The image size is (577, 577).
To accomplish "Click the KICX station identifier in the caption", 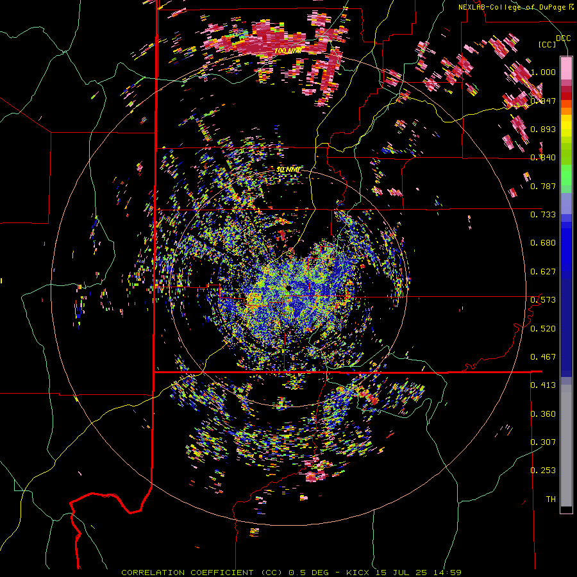I will [357, 573].
